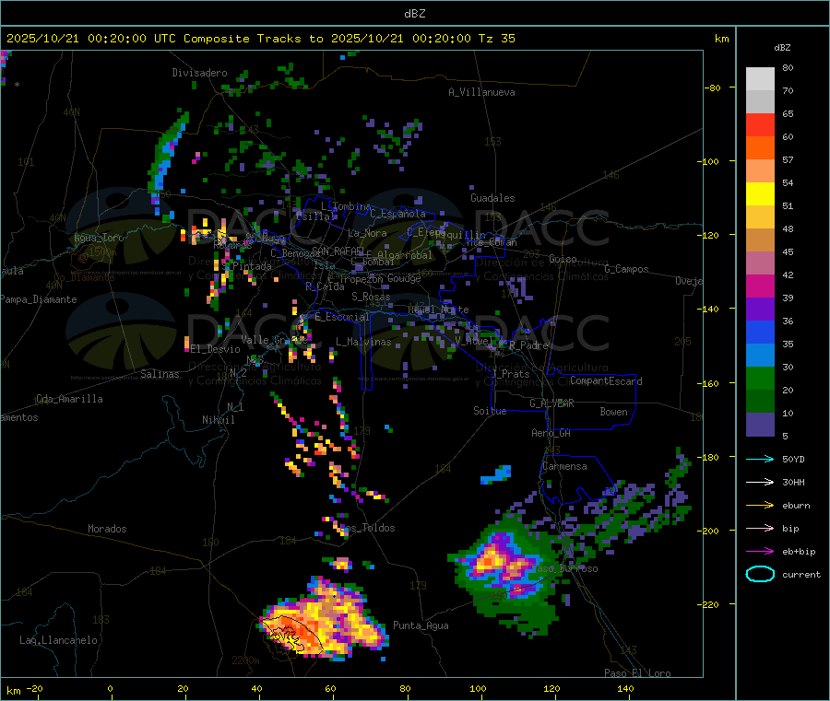Click the 'Morados' map label
The width and height of the screenshot is (830, 701).
click(107, 529)
